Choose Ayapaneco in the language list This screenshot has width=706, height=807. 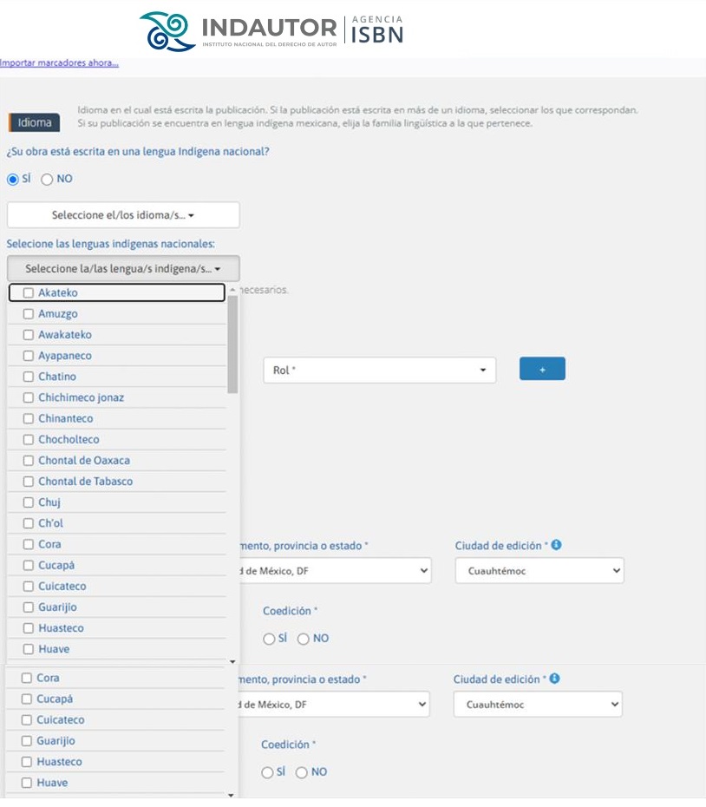click(x=65, y=356)
